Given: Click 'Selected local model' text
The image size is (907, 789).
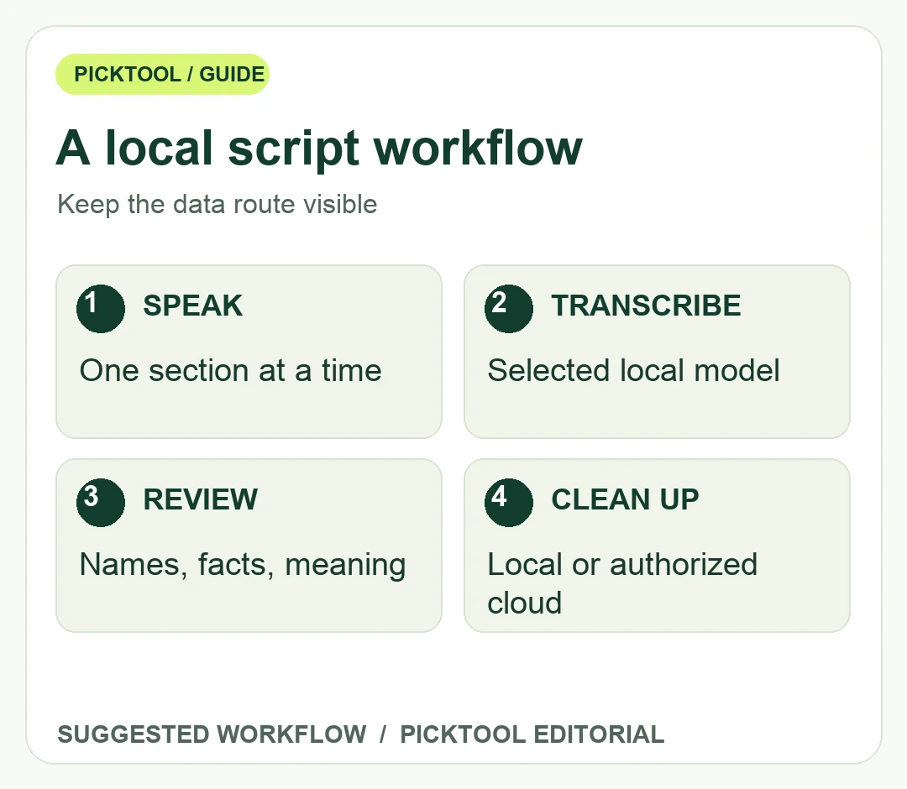Looking at the screenshot, I should click(633, 370).
